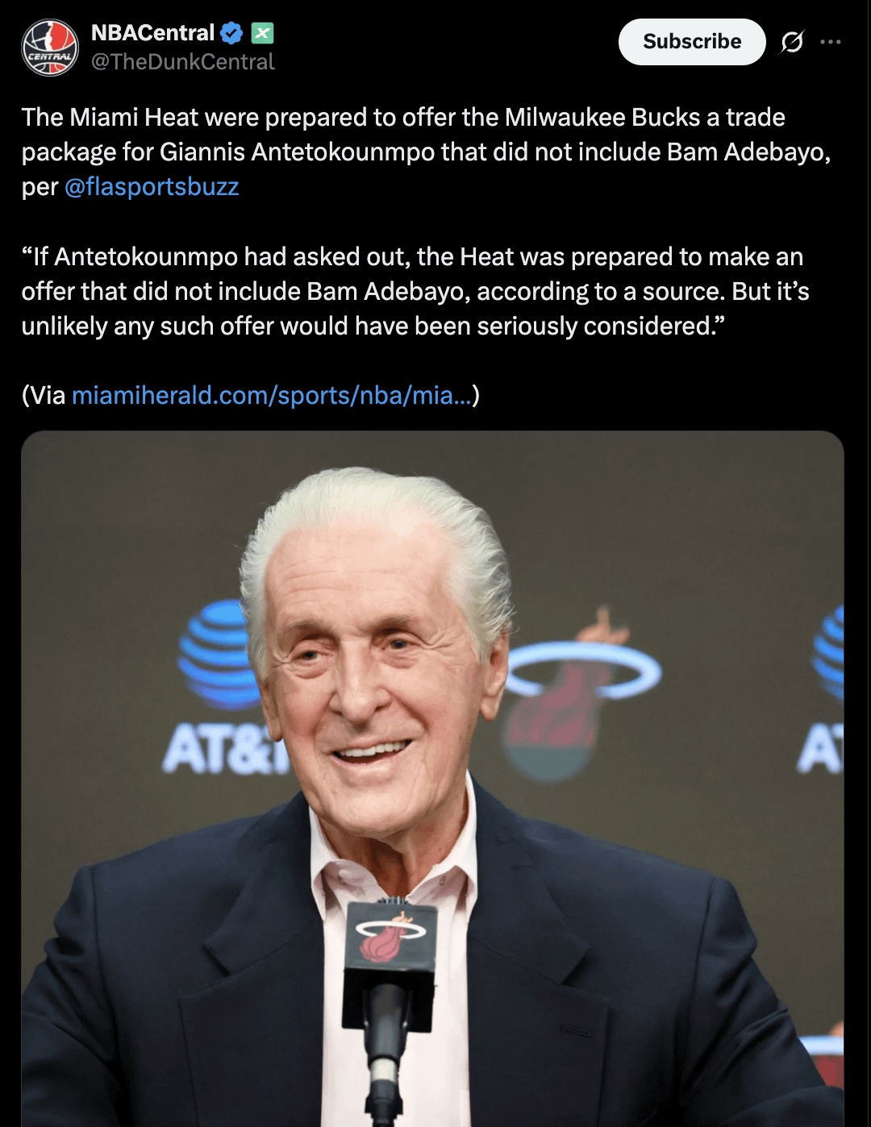871x1127 pixels.
Task: Open the Grok slashed-circle icon
Action: click(x=792, y=42)
